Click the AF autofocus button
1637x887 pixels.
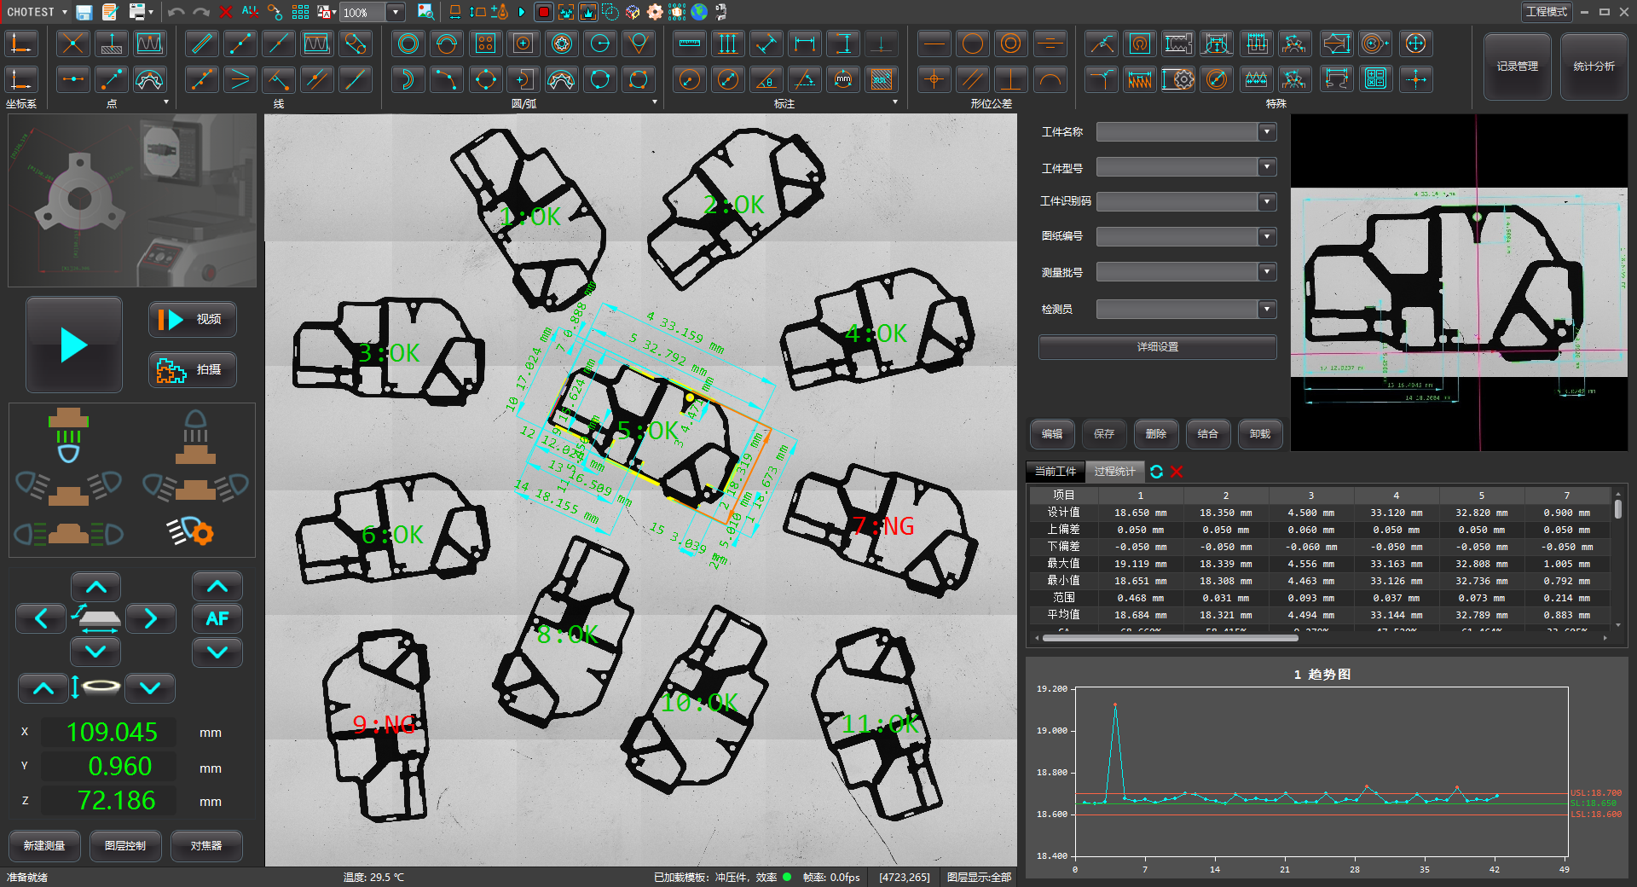[x=217, y=618]
